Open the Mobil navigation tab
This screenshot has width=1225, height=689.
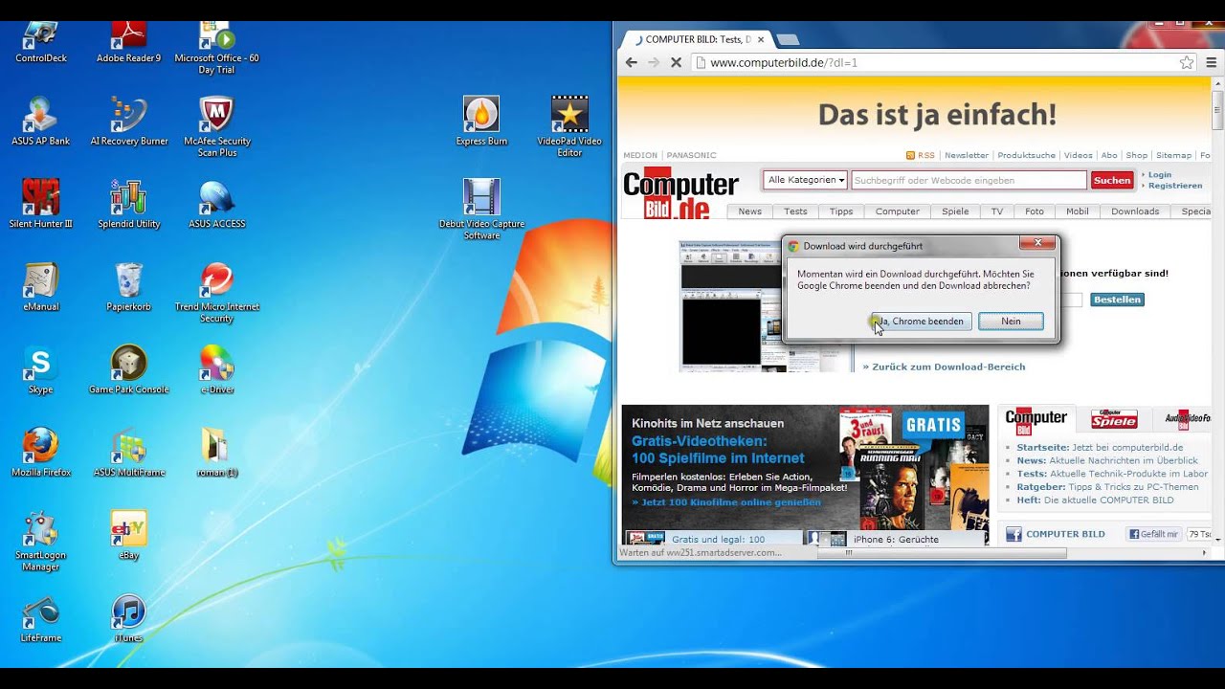[1078, 211]
